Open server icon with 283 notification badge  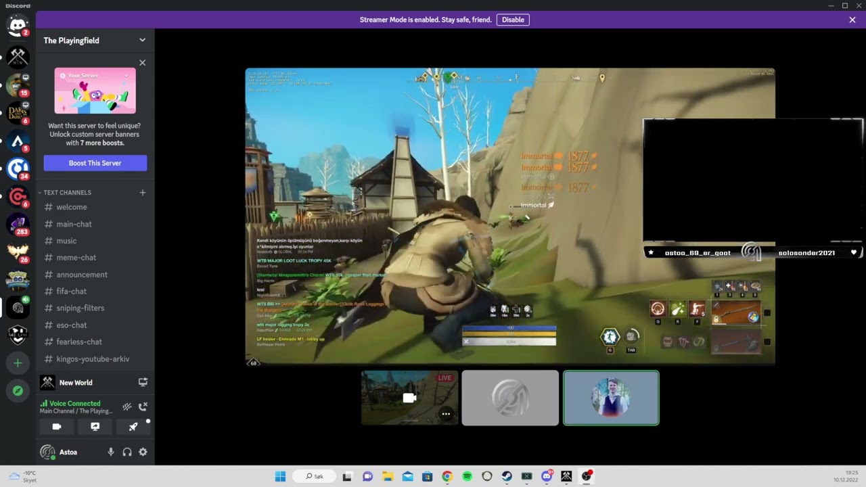[x=18, y=224]
